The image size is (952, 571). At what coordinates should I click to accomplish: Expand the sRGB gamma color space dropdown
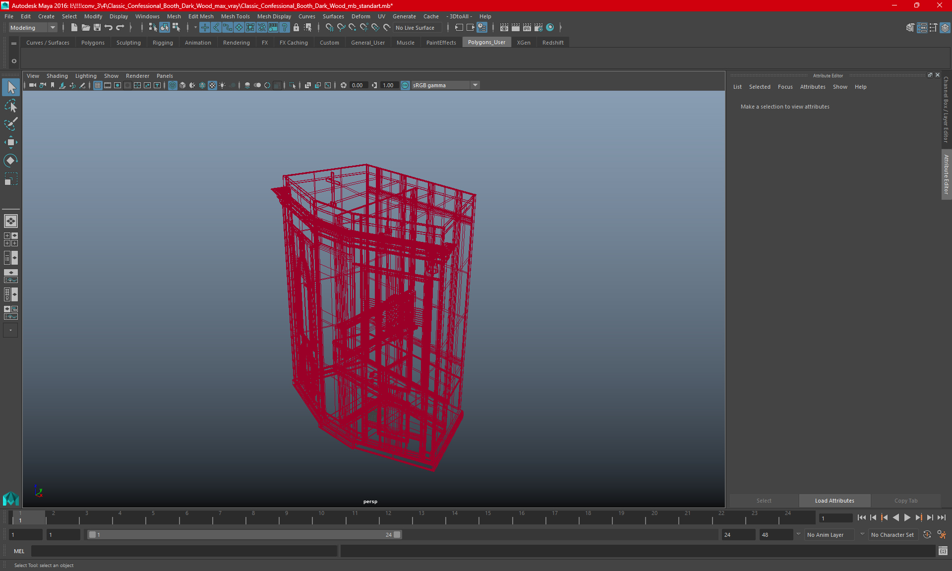475,85
